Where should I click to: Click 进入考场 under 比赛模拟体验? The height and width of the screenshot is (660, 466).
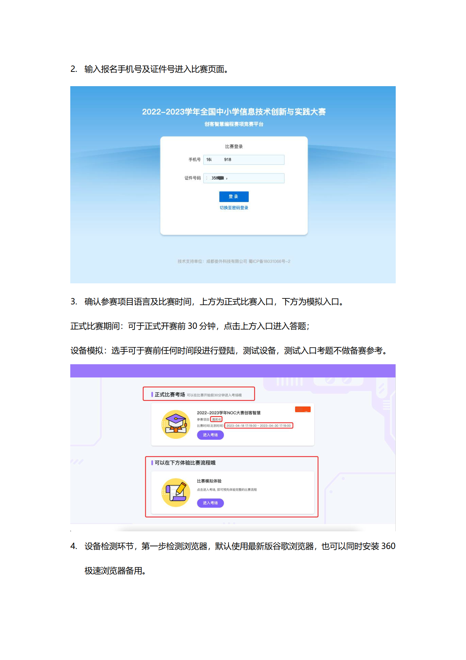tap(210, 503)
